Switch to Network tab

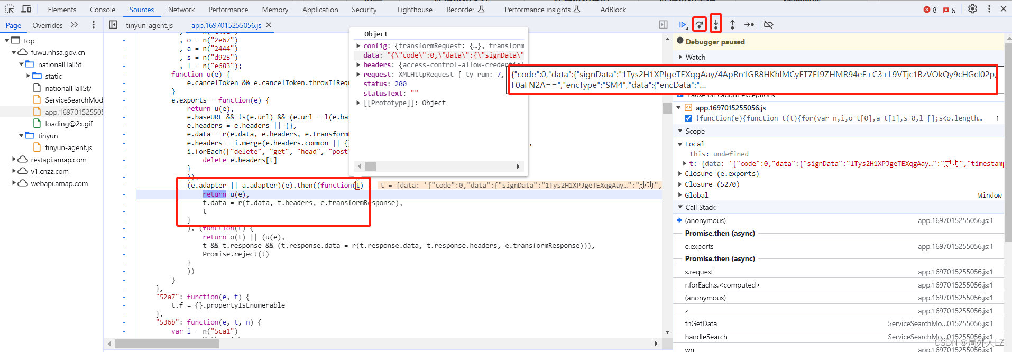[x=181, y=10]
